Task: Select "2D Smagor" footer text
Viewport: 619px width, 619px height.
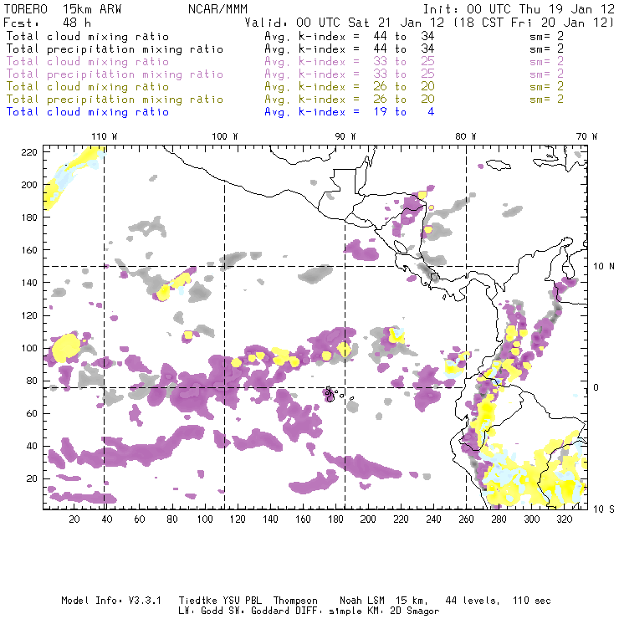Action: (415, 611)
